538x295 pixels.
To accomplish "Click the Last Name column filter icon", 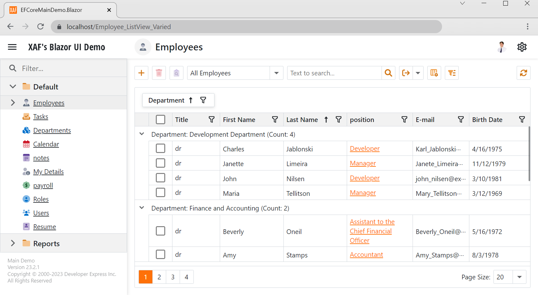I will point(339,120).
